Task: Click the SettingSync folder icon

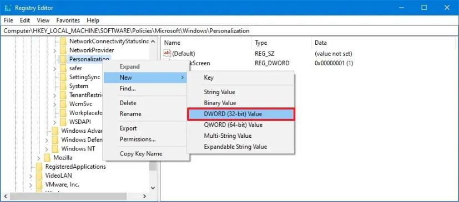Action: click(63, 77)
